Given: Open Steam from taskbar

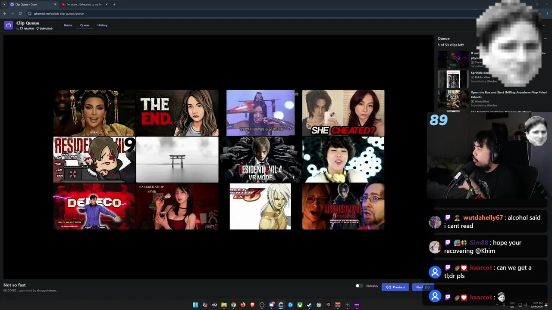Looking at the screenshot, I should point(309,305).
